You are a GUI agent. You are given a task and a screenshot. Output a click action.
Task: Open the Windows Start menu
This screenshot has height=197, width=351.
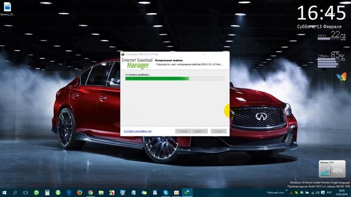tap(4, 193)
